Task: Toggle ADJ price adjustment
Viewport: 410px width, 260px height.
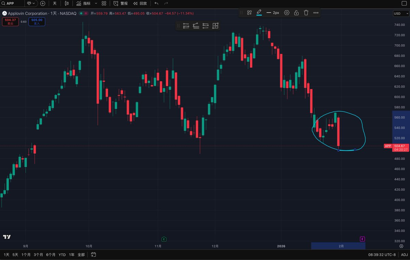Action: 404,255
